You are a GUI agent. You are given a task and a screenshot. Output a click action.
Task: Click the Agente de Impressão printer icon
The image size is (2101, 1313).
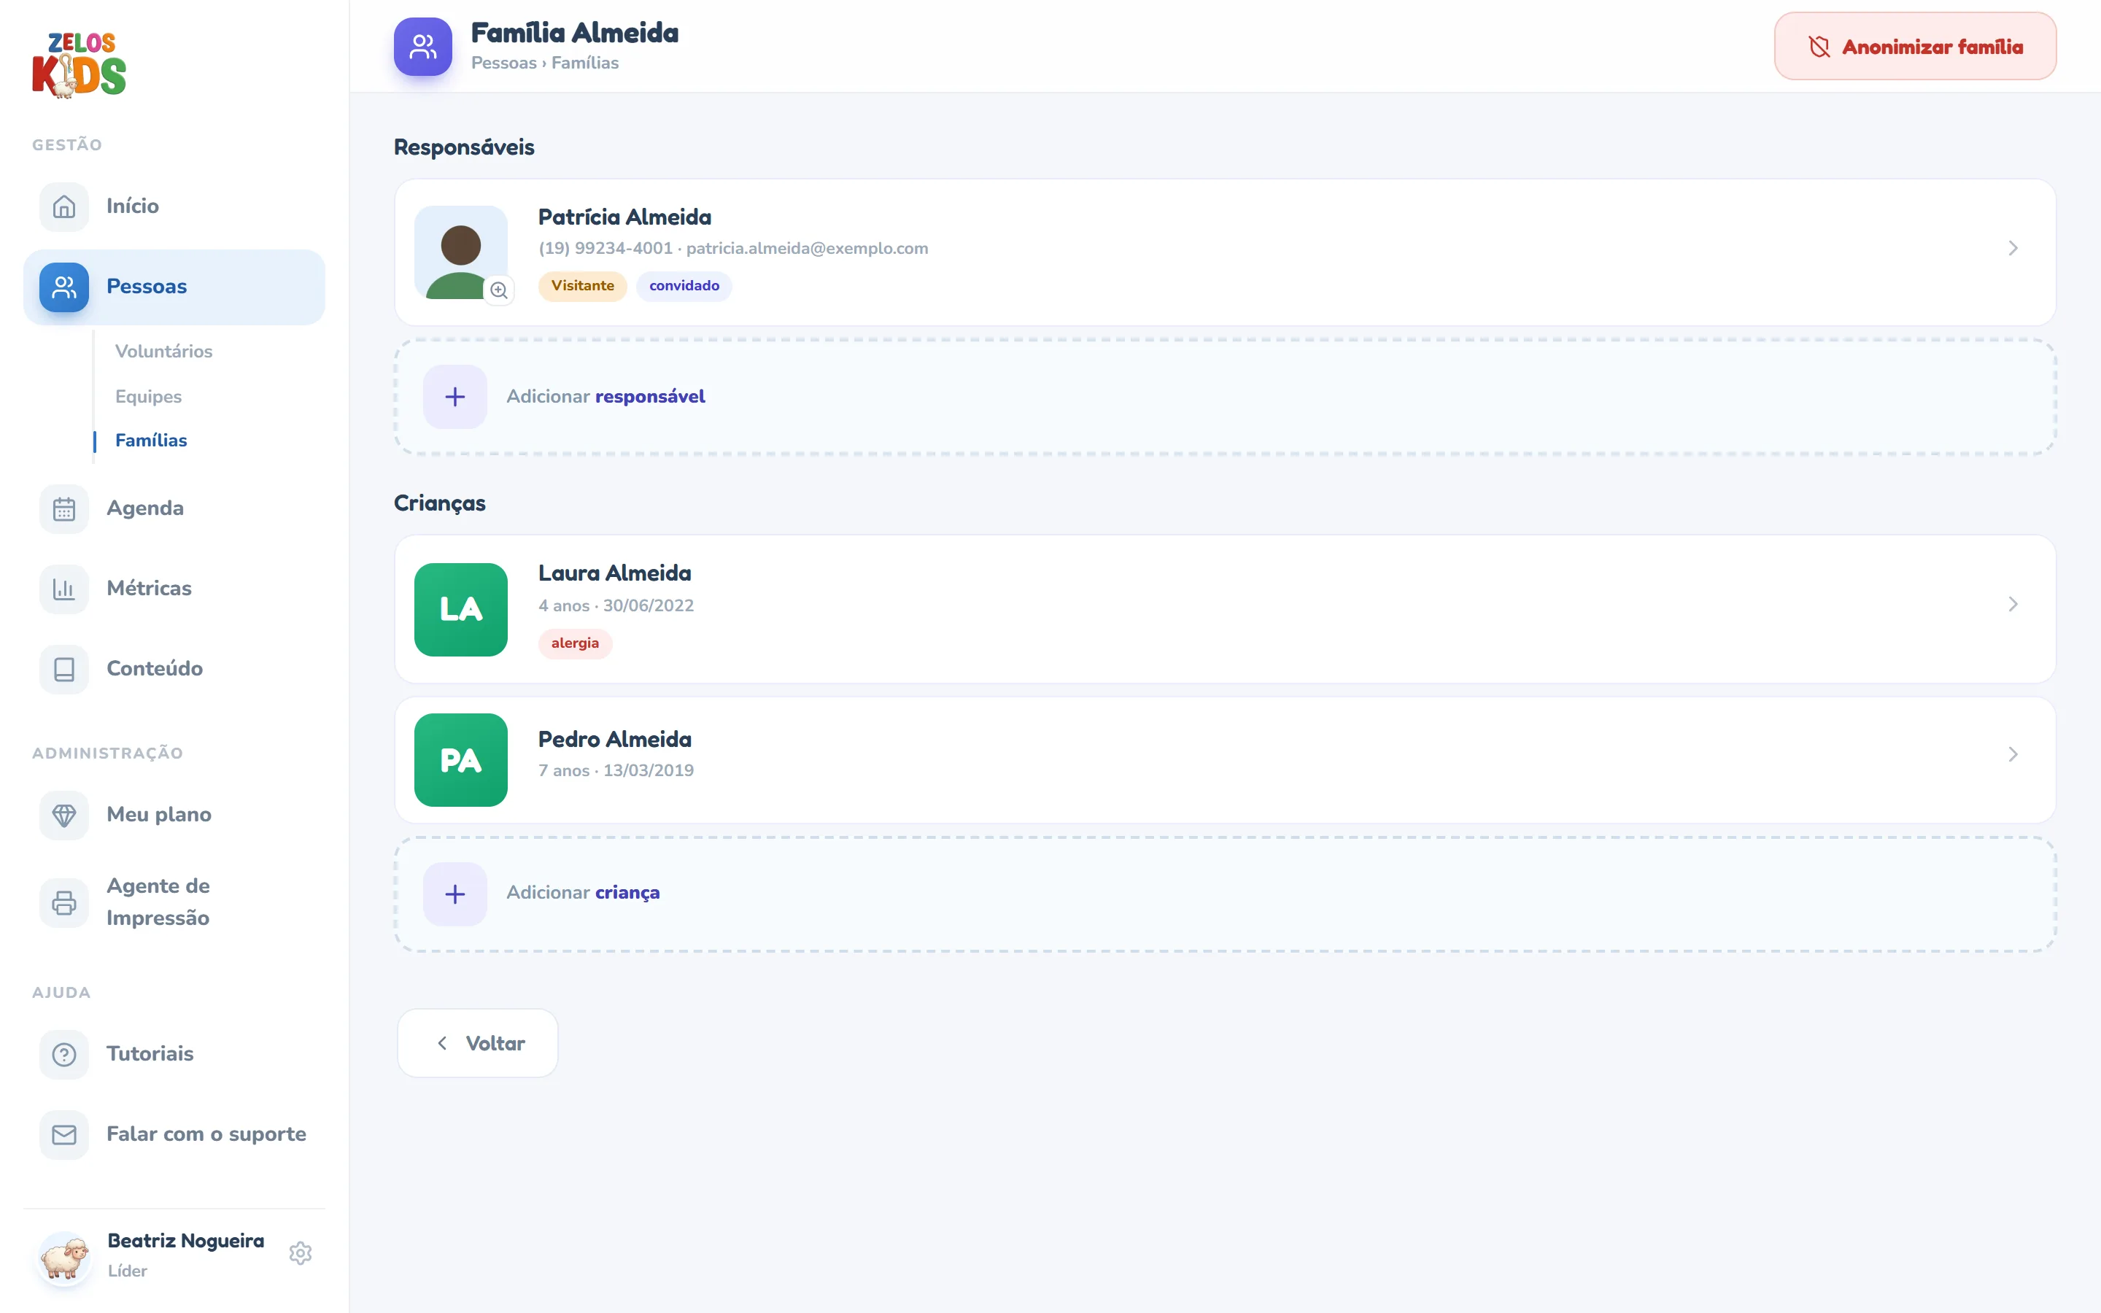64,902
